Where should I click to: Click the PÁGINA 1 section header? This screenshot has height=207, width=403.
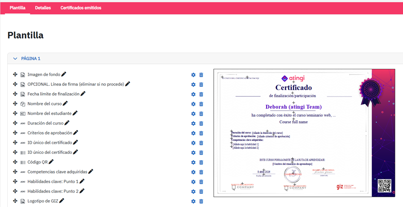(x=31, y=59)
